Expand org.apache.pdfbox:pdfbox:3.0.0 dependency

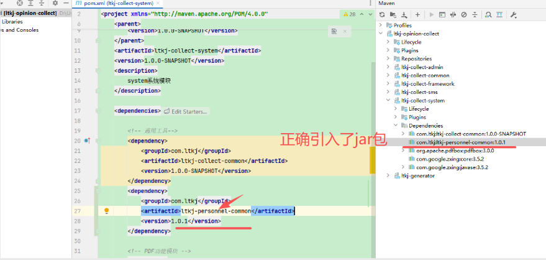point(403,151)
